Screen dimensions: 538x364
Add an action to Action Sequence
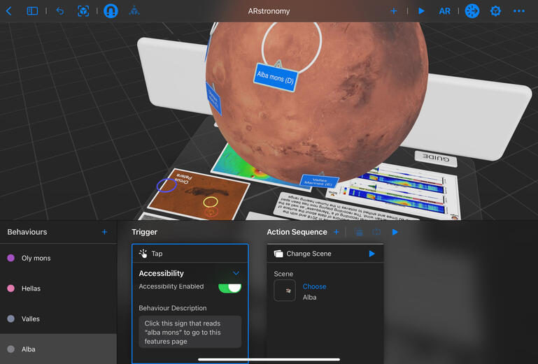coord(337,232)
